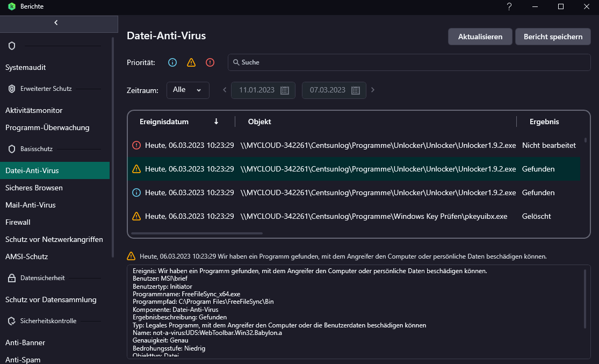Open the start date calendar picker
This screenshot has height=364, width=599.
(285, 90)
